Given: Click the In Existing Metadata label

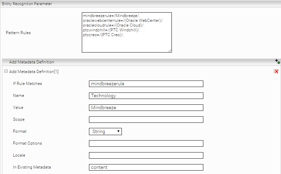Looking at the screenshot, I should click(x=32, y=167).
